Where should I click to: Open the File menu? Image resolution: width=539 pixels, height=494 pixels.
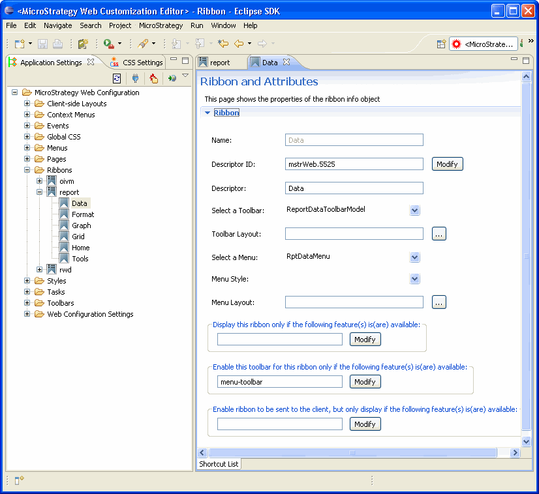[11, 25]
